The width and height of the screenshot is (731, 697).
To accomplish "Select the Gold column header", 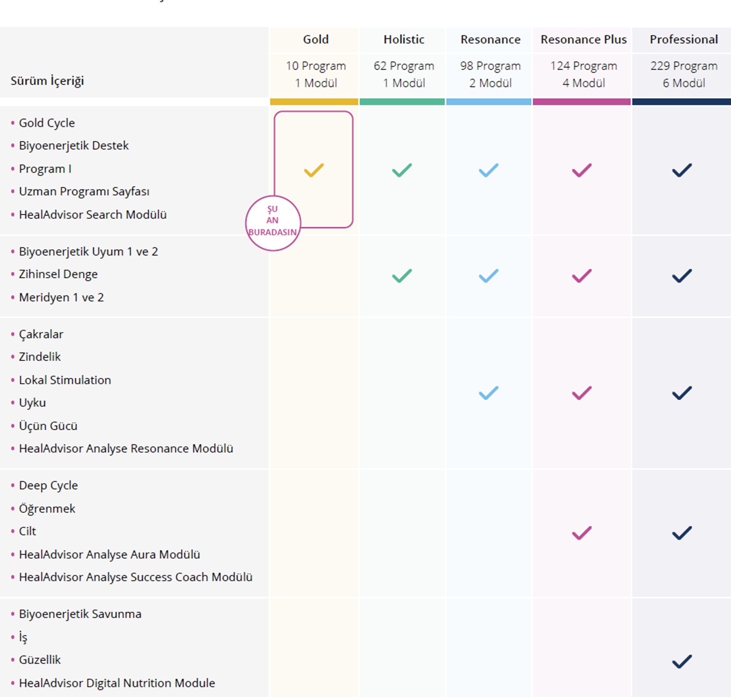I will pyautogui.click(x=316, y=39).
